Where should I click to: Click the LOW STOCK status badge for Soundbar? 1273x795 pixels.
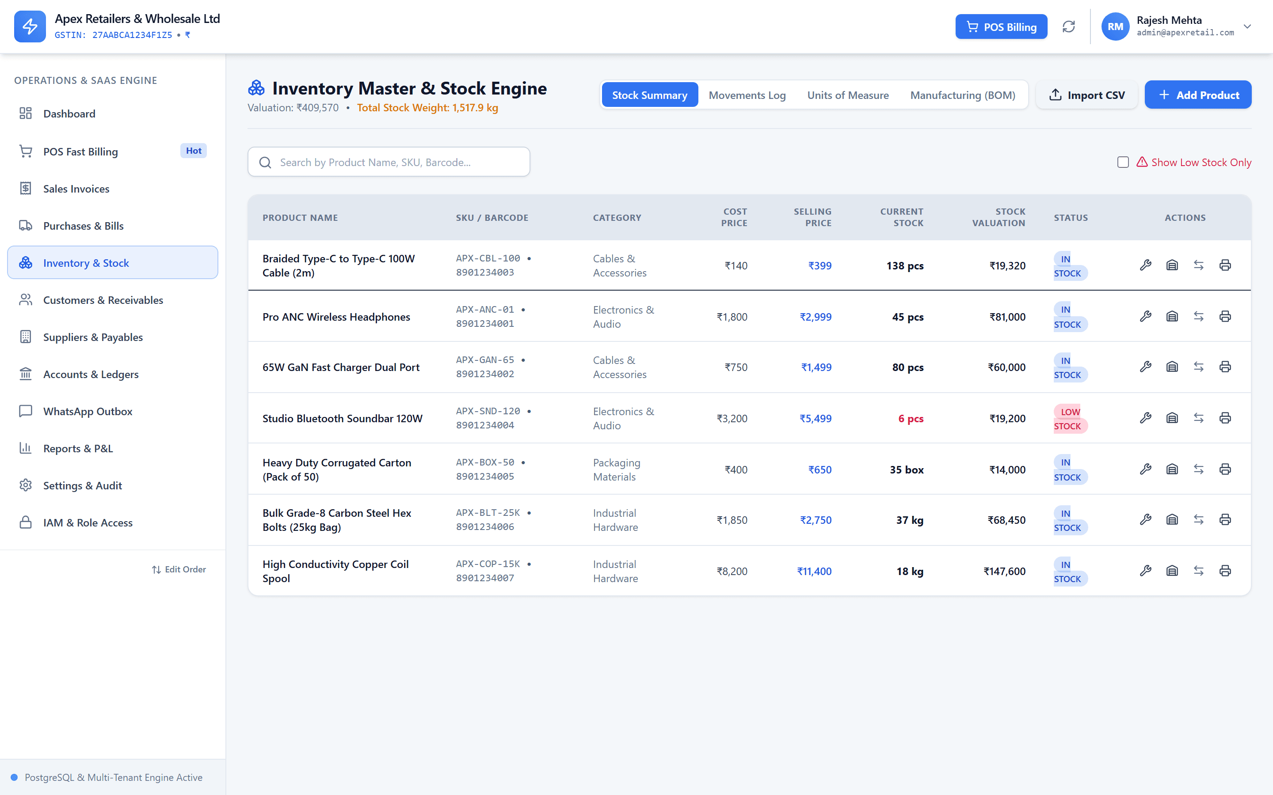click(x=1070, y=419)
